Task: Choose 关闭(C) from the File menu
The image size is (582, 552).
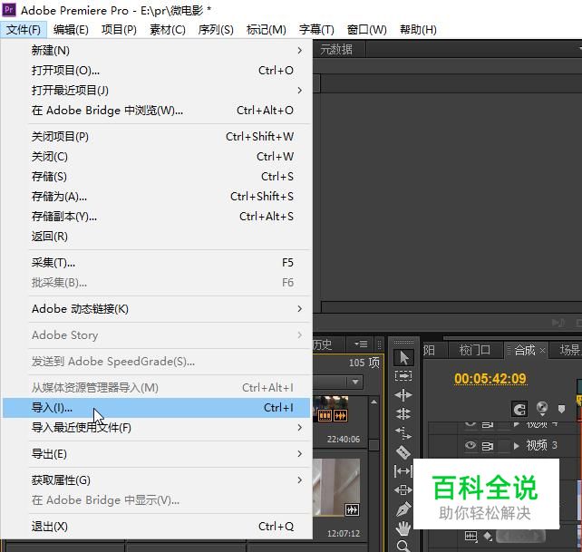Action: (156, 157)
